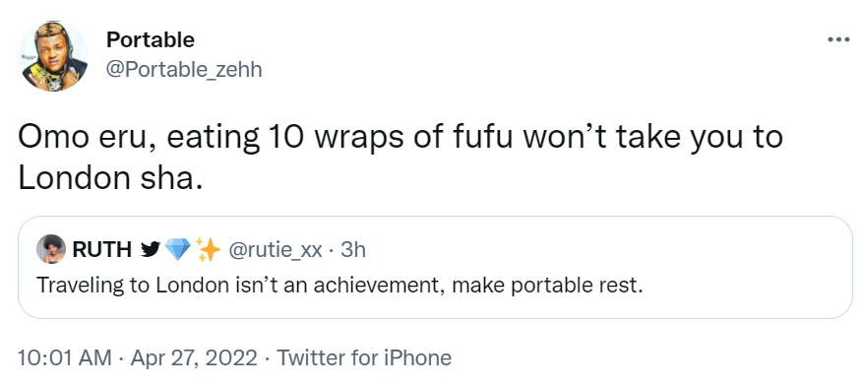The width and height of the screenshot is (863, 385).
Task: Visit the @Portable_zehh handle
Action: [184, 70]
